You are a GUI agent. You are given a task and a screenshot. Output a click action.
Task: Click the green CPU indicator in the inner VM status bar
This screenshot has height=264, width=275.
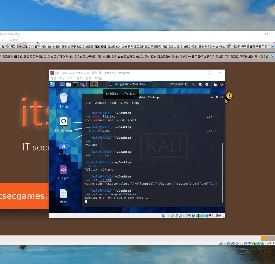point(198,216)
